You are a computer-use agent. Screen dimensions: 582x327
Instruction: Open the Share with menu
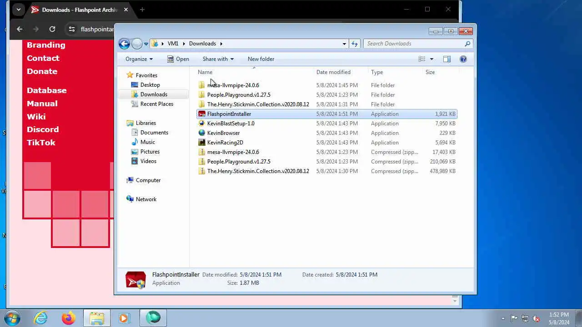click(x=218, y=59)
